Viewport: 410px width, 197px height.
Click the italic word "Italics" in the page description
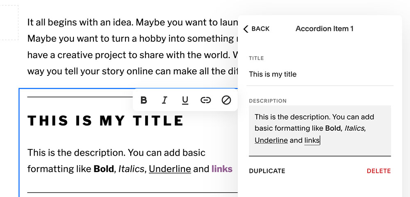tap(131, 169)
